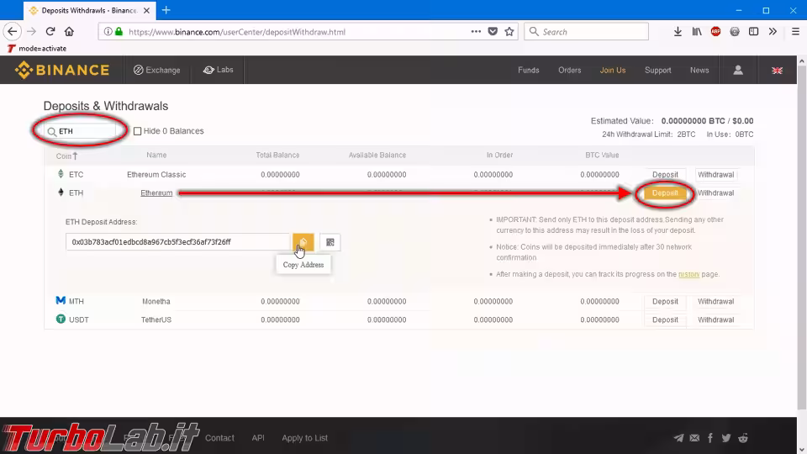Open downloads arrow in toolbar
The width and height of the screenshot is (807, 454).
(678, 31)
